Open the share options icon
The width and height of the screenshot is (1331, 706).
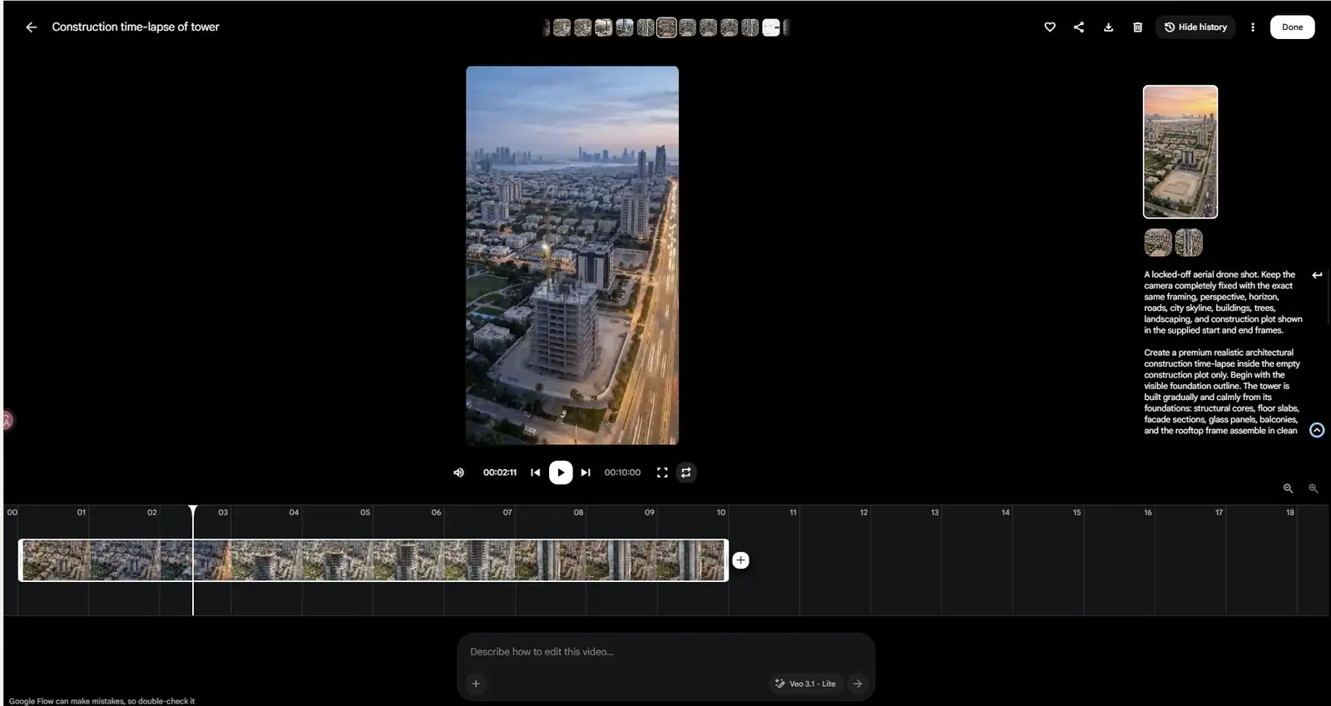point(1079,27)
